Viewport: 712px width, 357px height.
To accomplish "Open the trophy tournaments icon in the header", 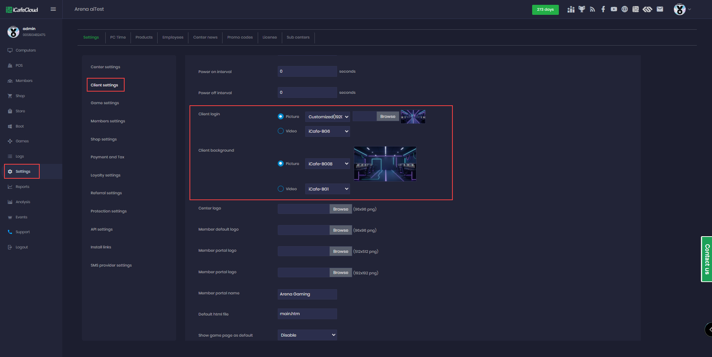I will 581,9.
